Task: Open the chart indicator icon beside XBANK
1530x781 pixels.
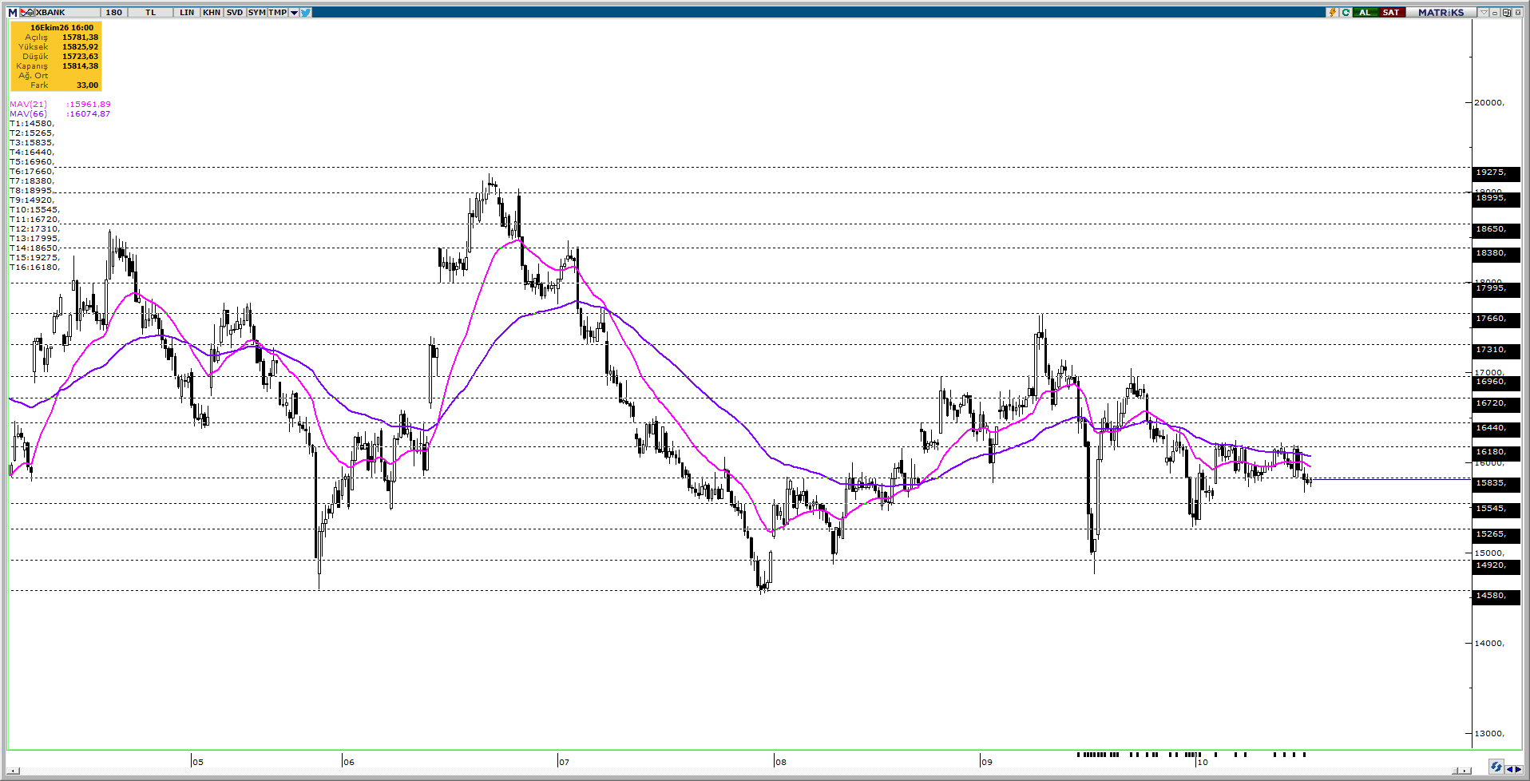Action: pos(27,13)
